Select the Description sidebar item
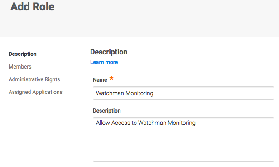The width and height of the screenshot is (279, 167). click(23, 54)
